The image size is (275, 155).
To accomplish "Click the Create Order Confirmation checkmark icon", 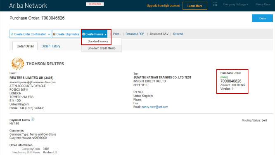I will (x=12, y=34).
